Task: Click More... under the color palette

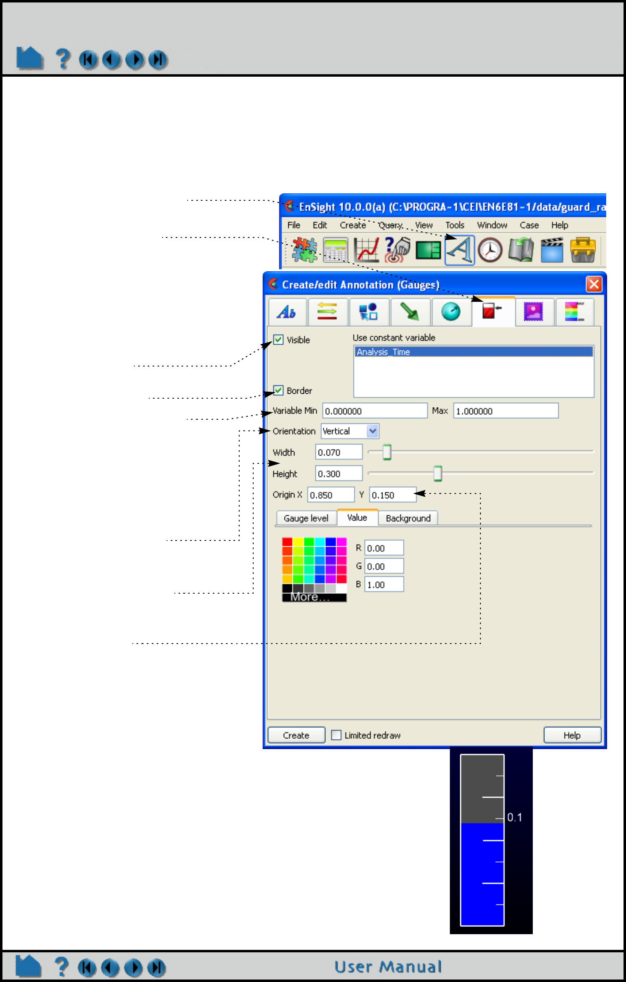Action: (314, 597)
